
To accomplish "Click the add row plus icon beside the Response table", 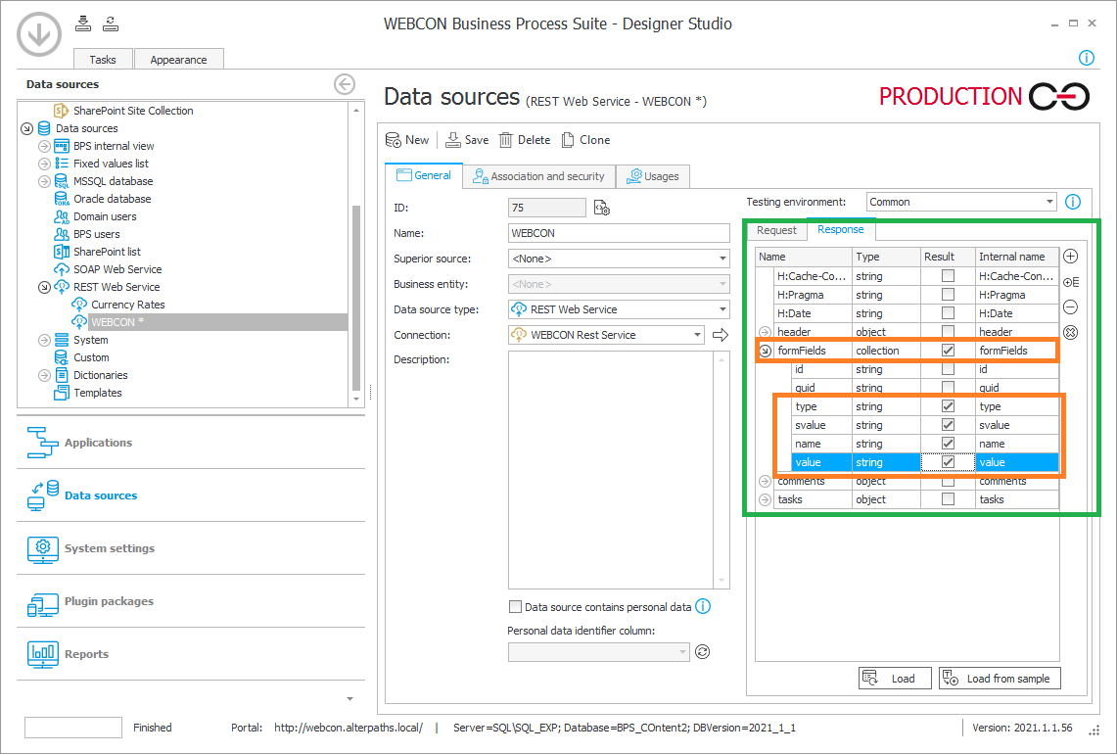I will tap(1070, 257).
